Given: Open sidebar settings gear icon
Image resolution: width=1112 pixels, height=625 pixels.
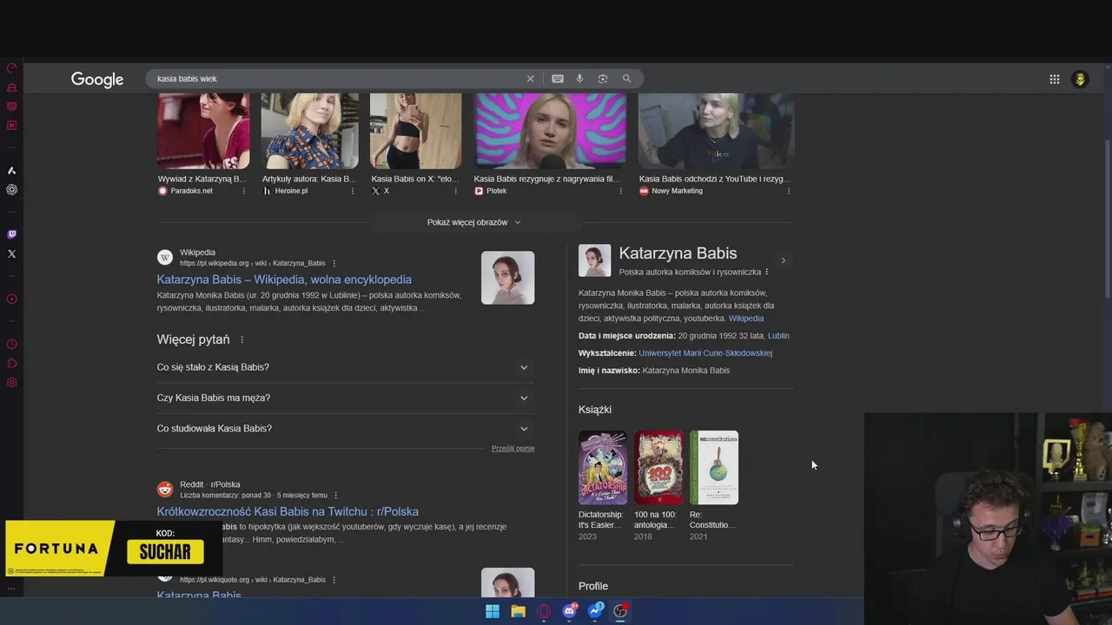Looking at the screenshot, I should tap(11, 382).
